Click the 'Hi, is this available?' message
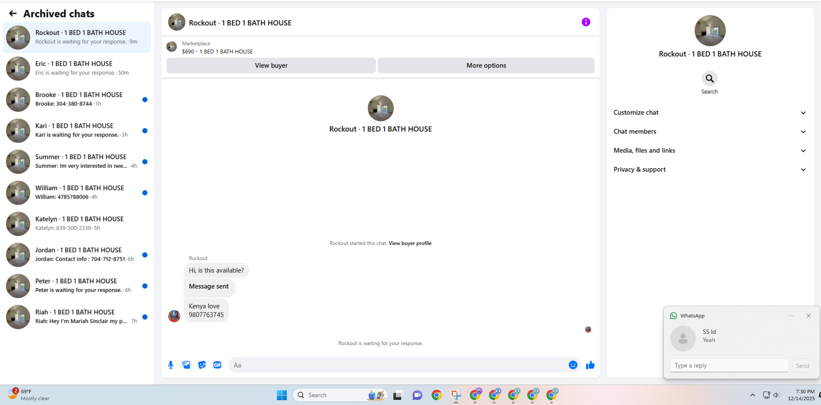This screenshot has height=405, width=821. point(216,270)
